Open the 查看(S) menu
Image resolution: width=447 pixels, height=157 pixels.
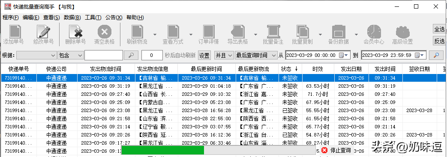(x=51, y=18)
